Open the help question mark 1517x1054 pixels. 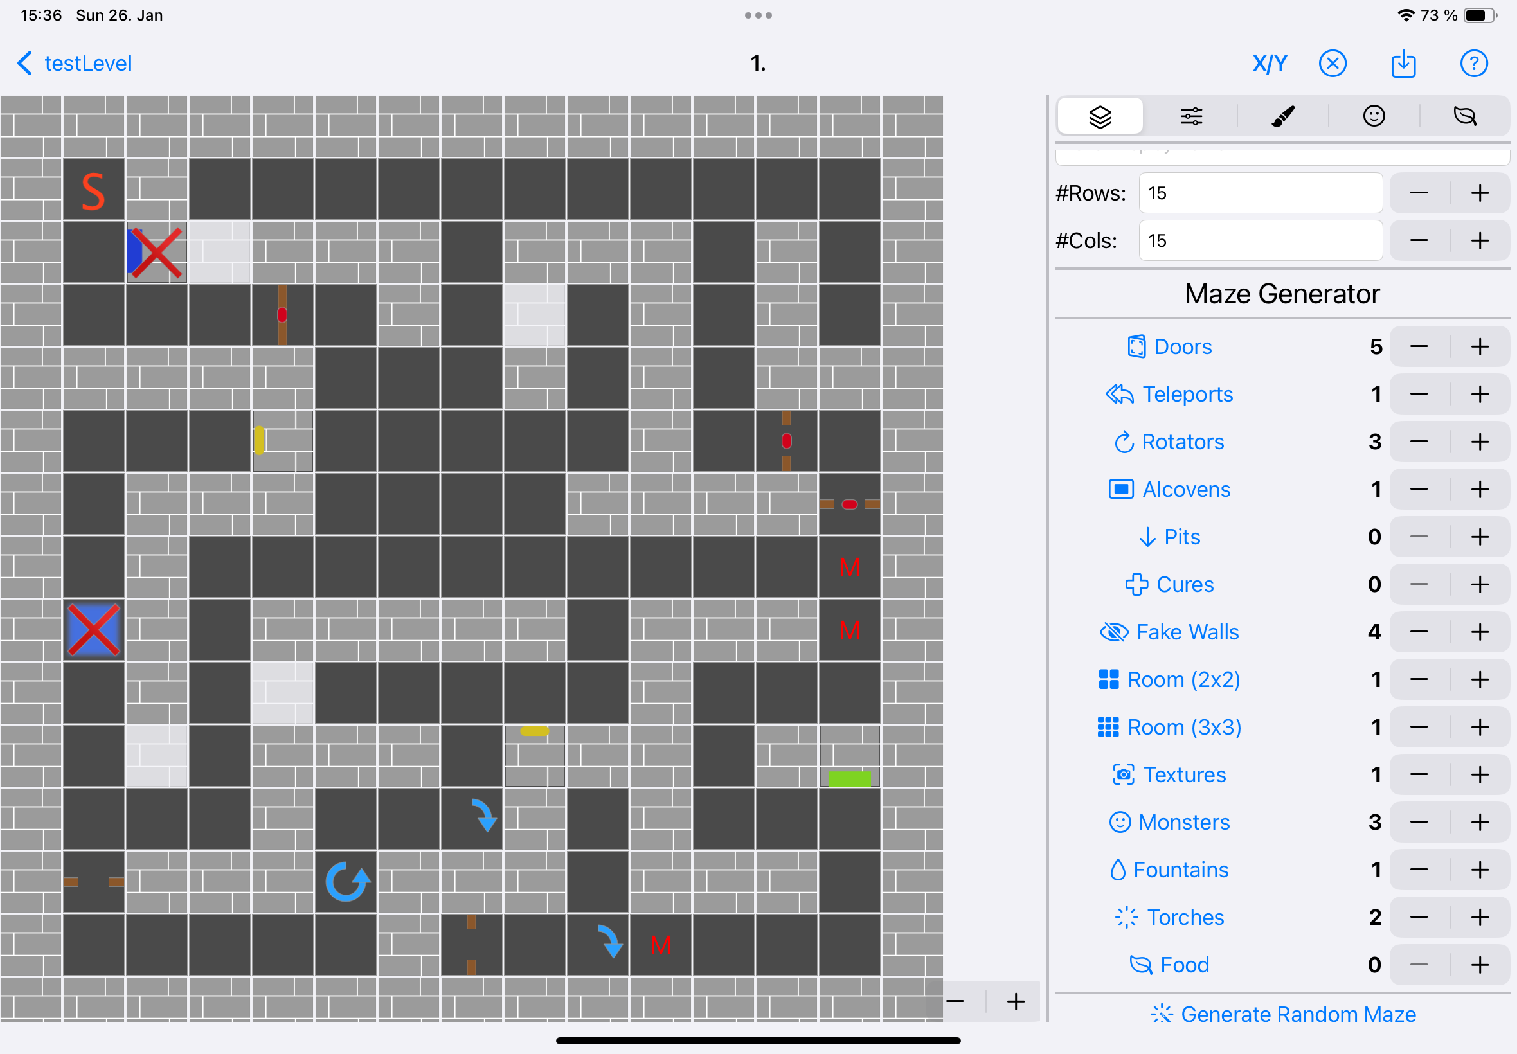(x=1473, y=64)
